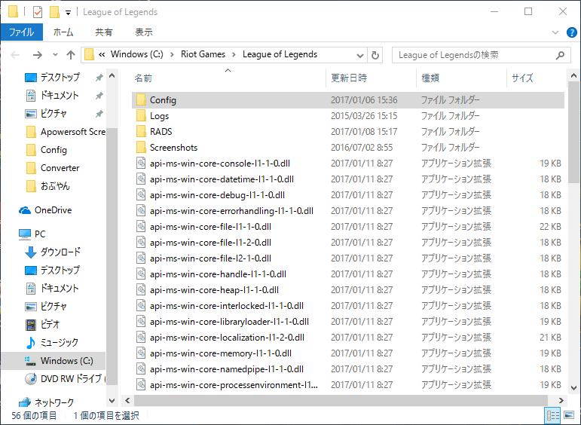The width and height of the screenshot is (581, 425).
Task: Click the ミュージック music note icon
Action: [x=31, y=343]
